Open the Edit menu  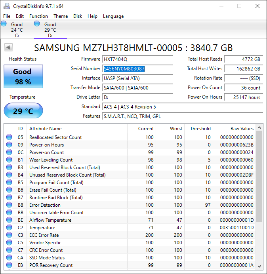point(20,16)
